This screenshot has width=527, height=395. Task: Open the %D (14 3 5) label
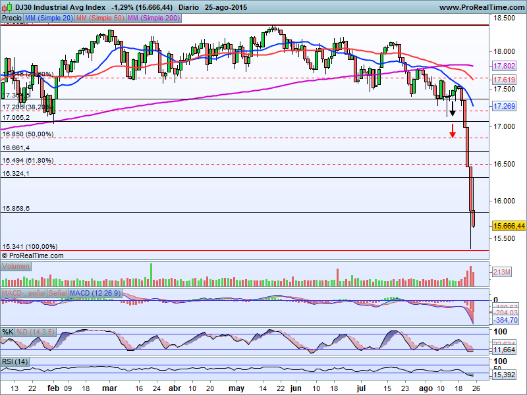coord(36,332)
